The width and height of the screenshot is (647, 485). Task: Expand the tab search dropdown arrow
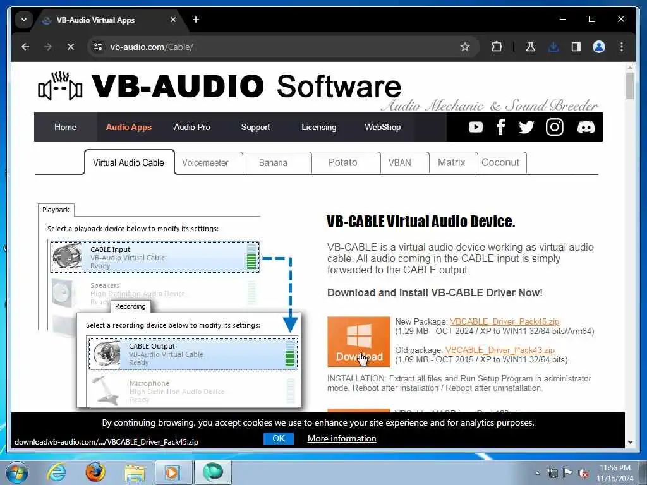(24, 20)
